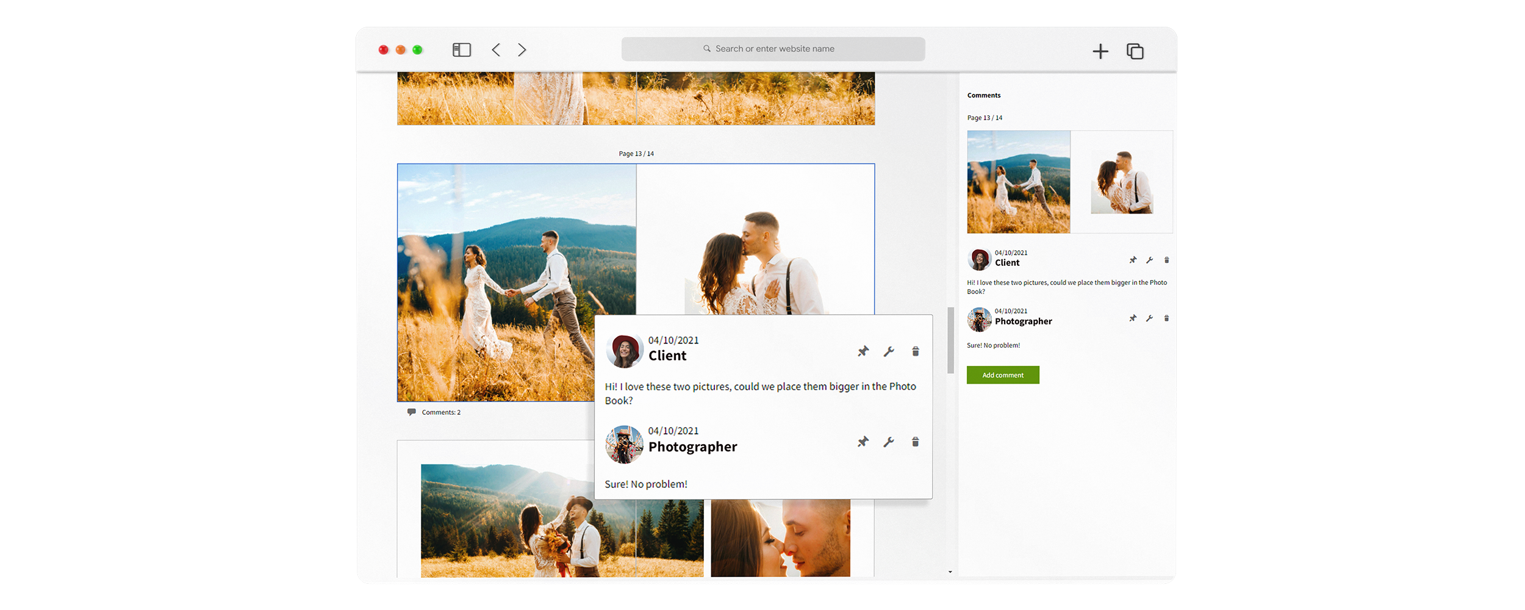Open wrench tool on Photographer's popup comment
This screenshot has width=1525, height=610.
click(889, 442)
